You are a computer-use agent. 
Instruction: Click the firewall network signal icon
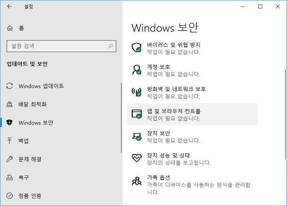(137, 92)
